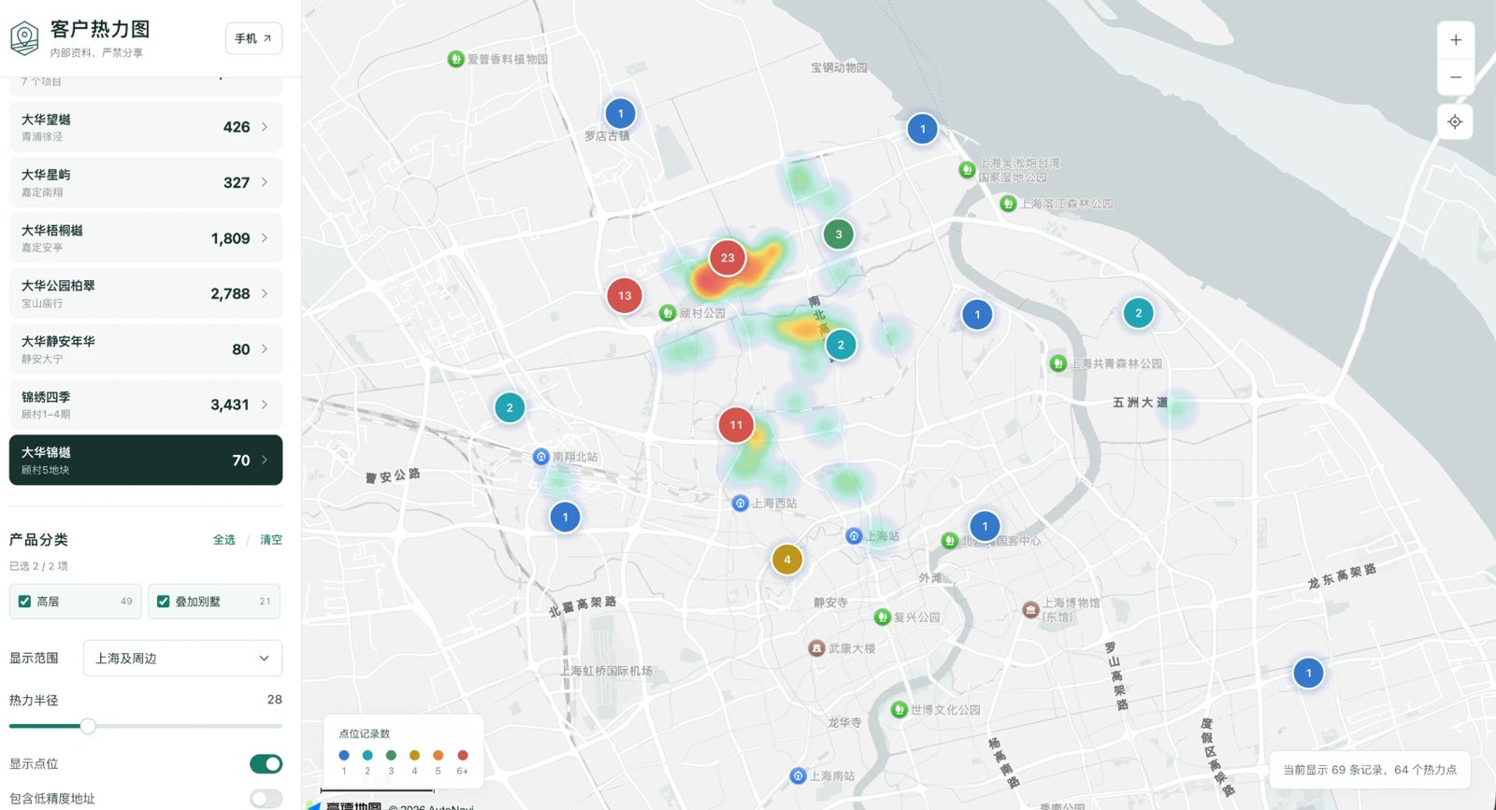Click the 已选 2 / 2 项 count text

(38, 566)
